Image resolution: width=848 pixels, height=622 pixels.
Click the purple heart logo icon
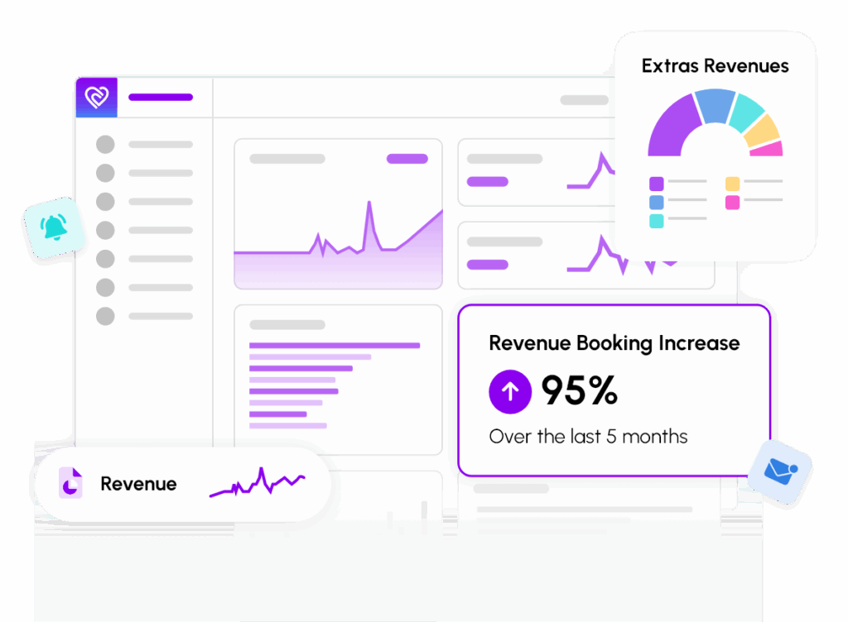96,98
